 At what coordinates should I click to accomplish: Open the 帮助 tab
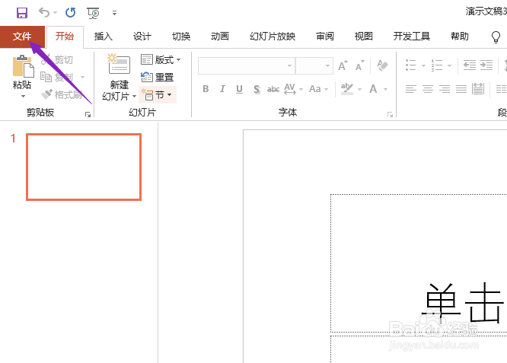(460, 37)
